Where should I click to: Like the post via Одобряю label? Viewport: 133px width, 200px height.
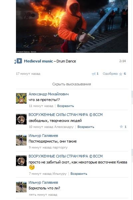110,74
